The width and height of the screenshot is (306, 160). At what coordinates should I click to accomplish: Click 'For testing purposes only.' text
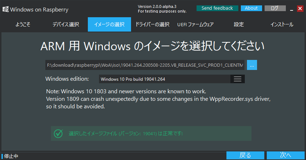pos(162,11)
